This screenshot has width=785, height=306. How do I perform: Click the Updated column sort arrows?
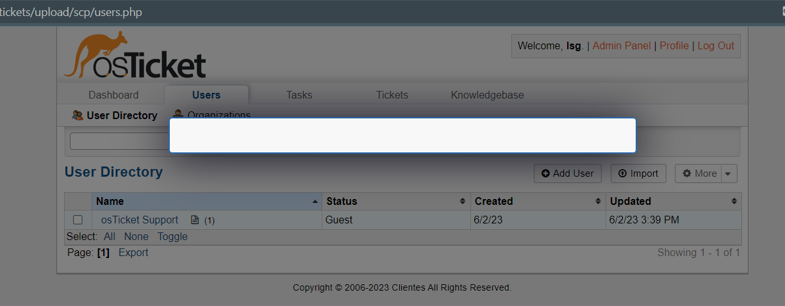734,202
